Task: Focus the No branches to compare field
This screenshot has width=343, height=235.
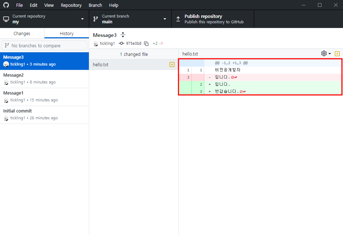Action: (x=44, y=45)
